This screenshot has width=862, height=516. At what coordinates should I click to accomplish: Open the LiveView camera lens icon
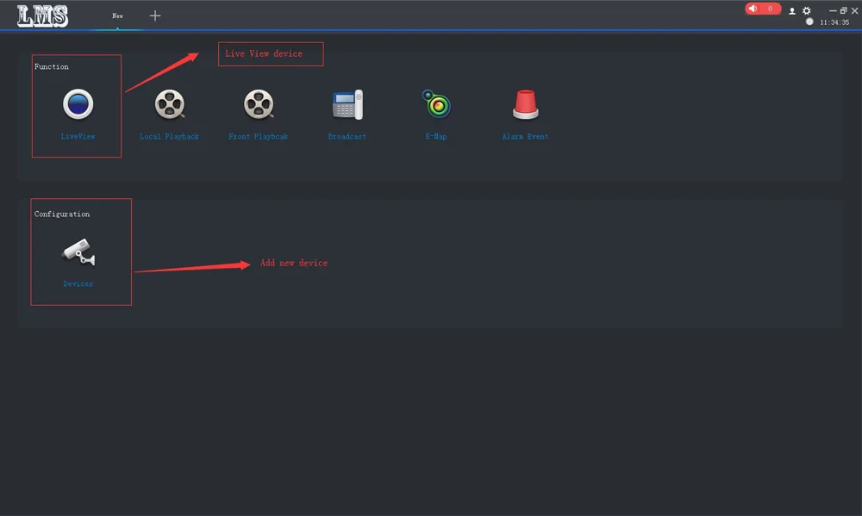click(78, 104)
